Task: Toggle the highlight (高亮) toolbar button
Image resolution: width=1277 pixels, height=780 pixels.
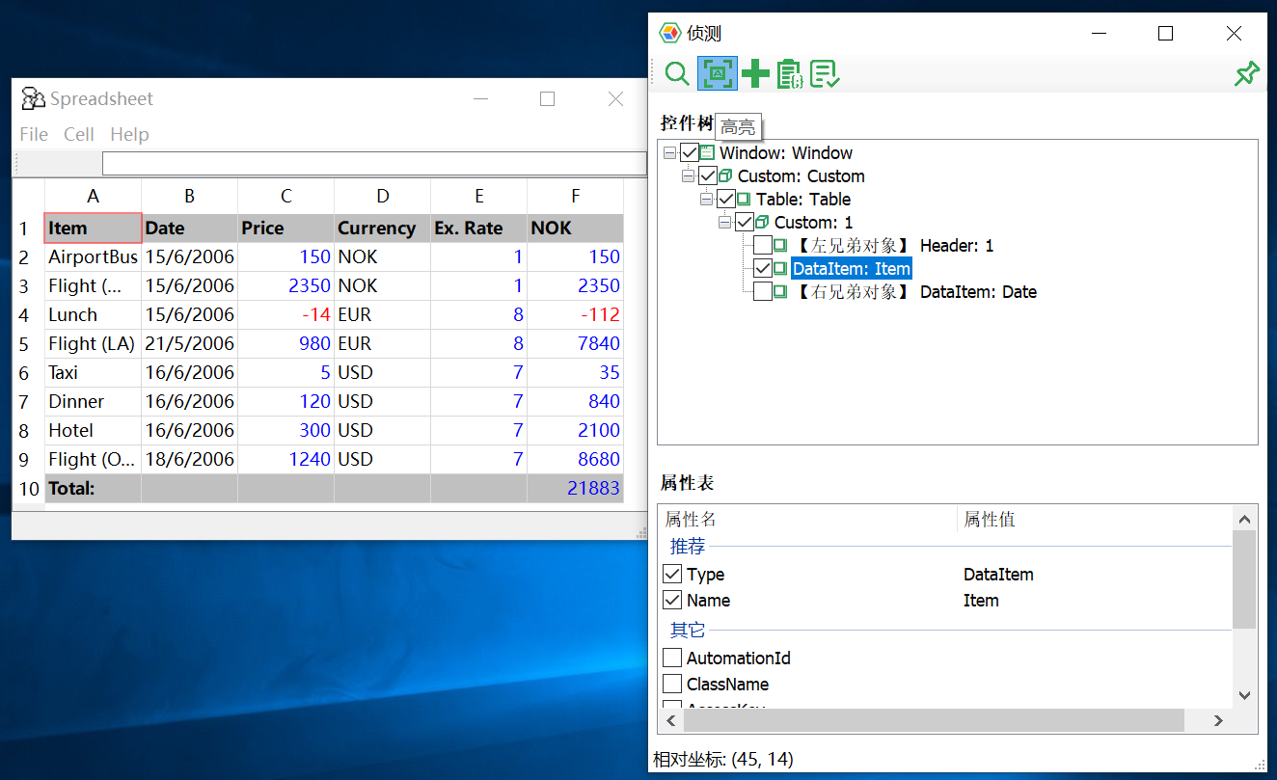Action: point(717,74)
